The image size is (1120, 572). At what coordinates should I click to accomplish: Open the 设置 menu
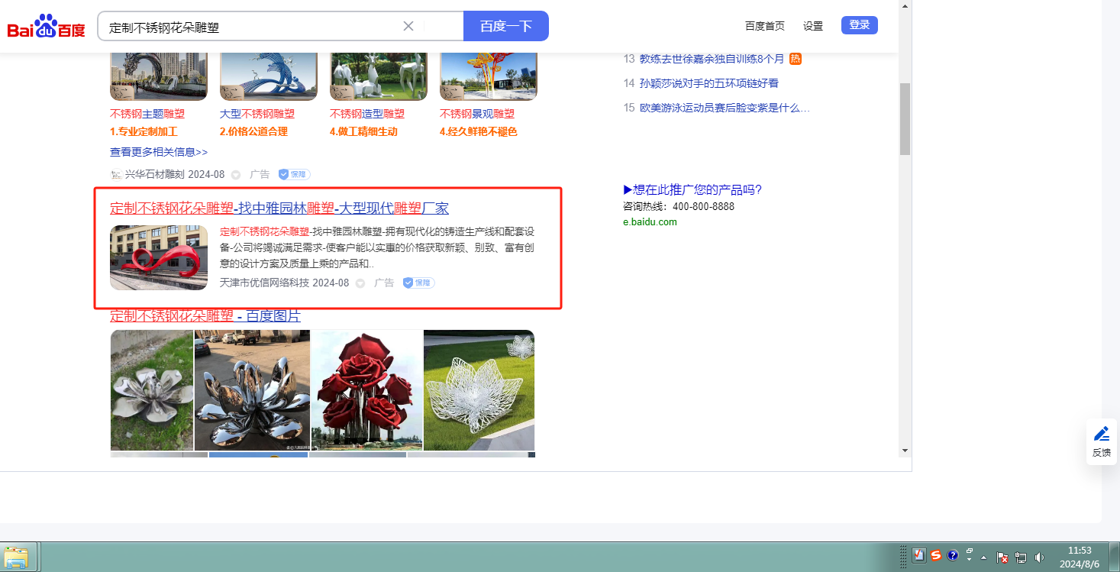[x=813, y=26]
